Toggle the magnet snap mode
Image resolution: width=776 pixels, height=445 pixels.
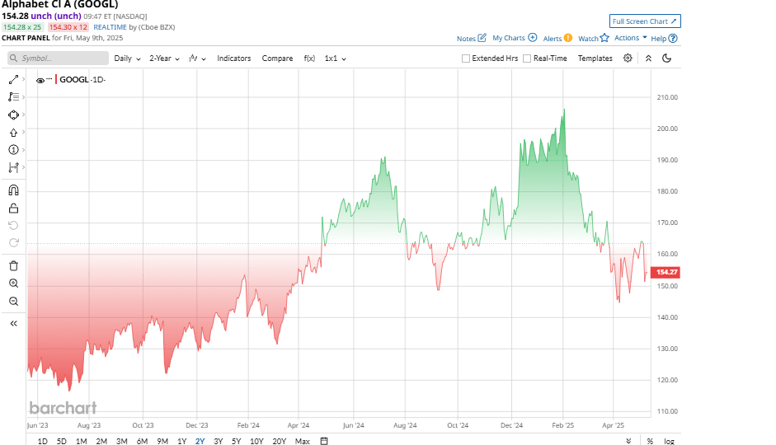(x=13, y=190)
